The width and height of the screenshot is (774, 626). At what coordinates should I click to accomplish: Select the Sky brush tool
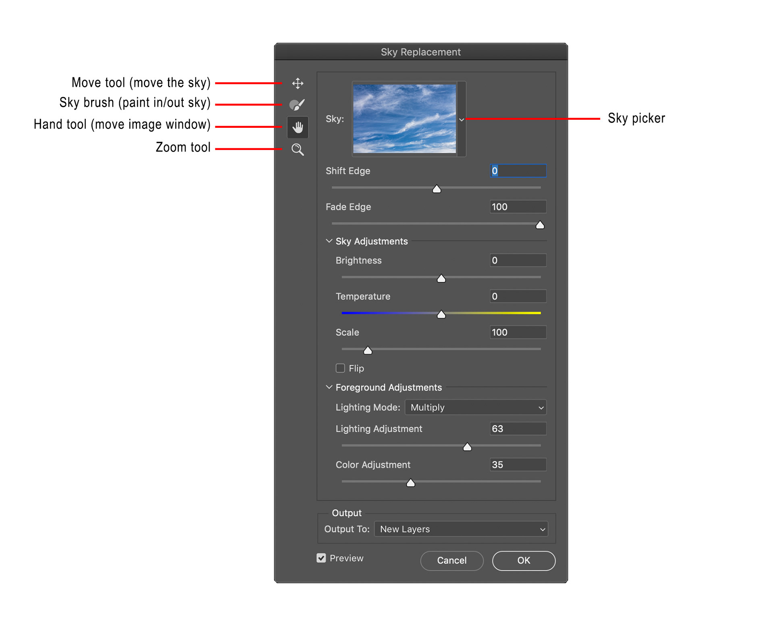point(297,105)
